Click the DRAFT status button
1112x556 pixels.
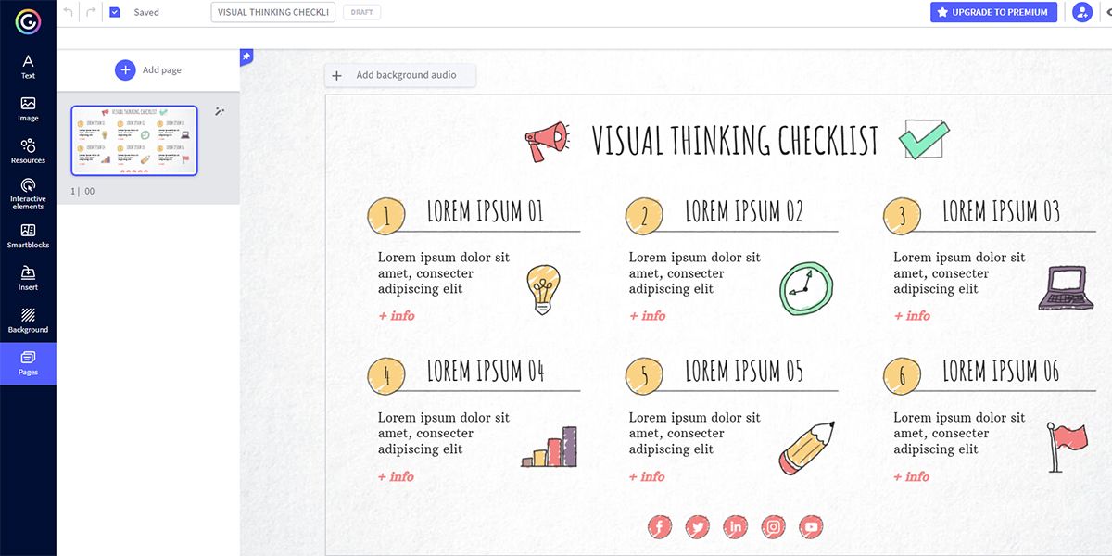tap(361, 12)
